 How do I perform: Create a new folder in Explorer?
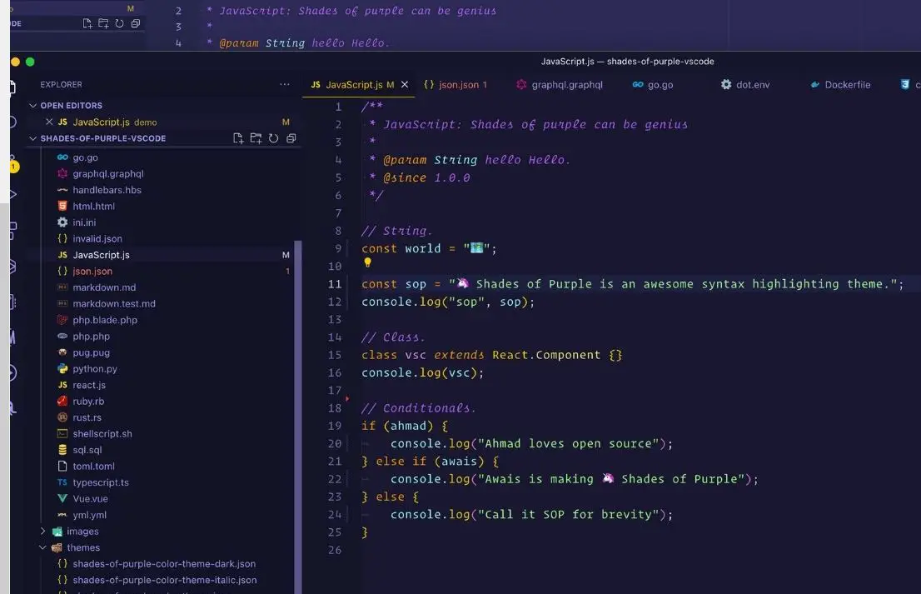point(256,138)
